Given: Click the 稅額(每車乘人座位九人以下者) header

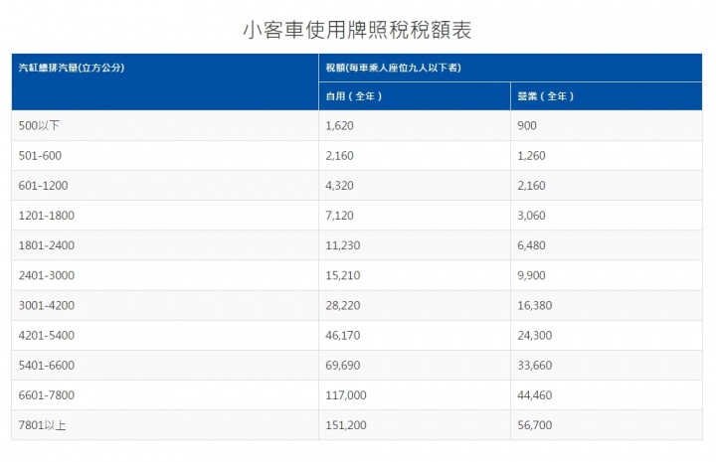Looking at the screenshot, I should (392, 68).
